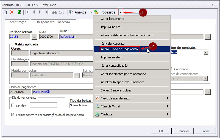220x138 pixels.
Task: Toggle Utilizar contrato em solicitações checkbox
Action: click(12, 115)
